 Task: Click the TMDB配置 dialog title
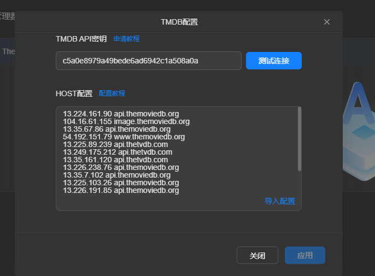(179, 22)
